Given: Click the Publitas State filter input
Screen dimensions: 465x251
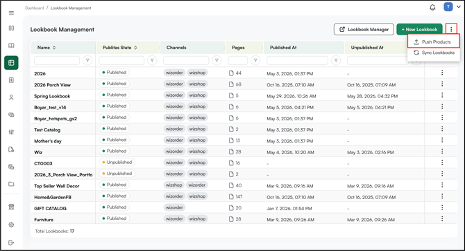Looking at the screenshot, I should pyautogui.click(x=121, y=61).
